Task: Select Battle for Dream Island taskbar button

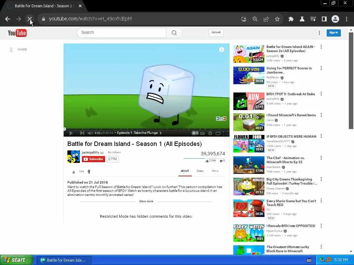Action: (x=64, y=260)
